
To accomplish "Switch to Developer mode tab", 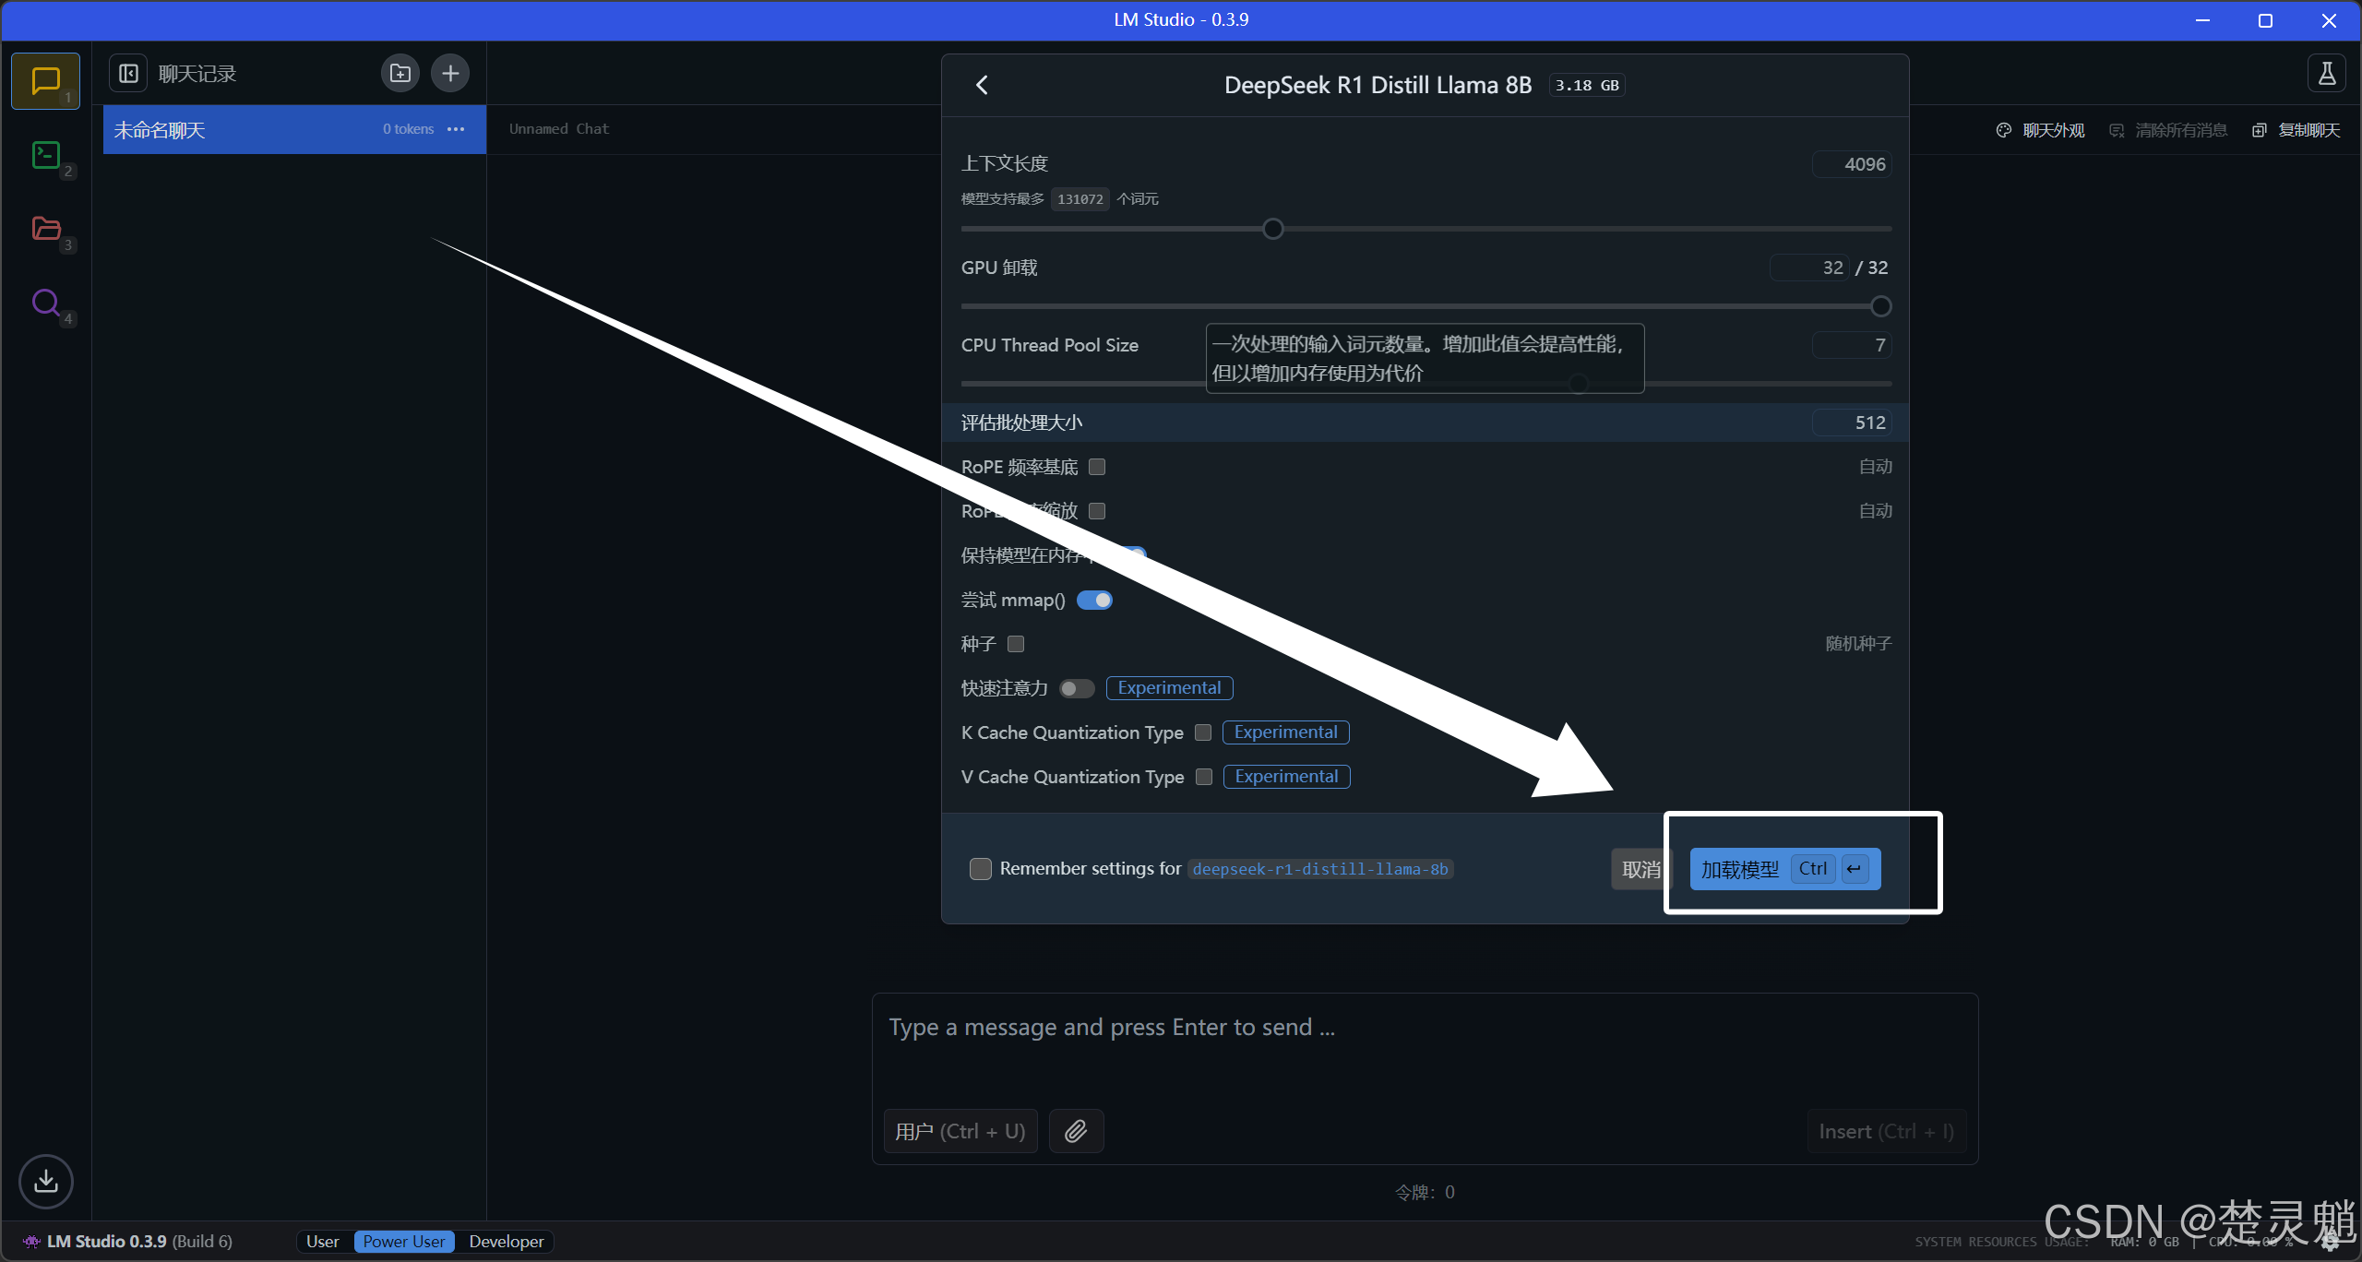I will pyautogui.click(x=506, y=1242).
